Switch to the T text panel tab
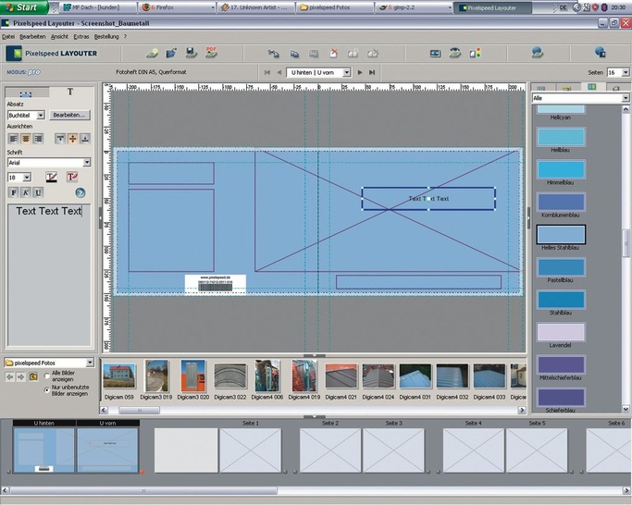The image size is (632, 505). (70, 92)
